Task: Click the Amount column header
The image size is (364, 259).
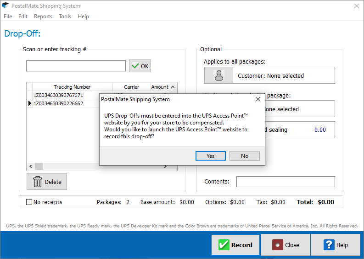Action: (x=160, y=87)
